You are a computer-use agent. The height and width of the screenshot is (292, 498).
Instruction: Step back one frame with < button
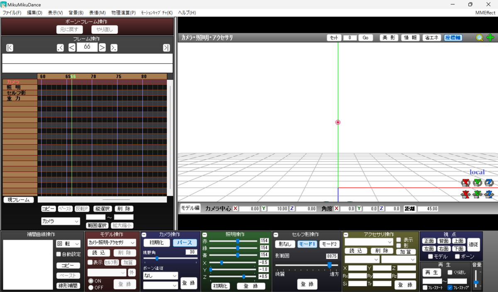pos(72,48)
